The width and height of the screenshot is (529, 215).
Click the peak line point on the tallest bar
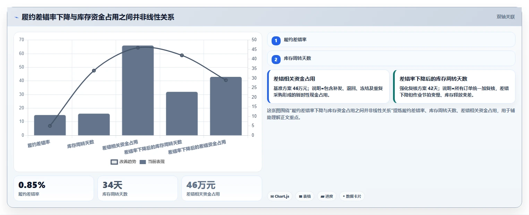click(x=138, y=48)
